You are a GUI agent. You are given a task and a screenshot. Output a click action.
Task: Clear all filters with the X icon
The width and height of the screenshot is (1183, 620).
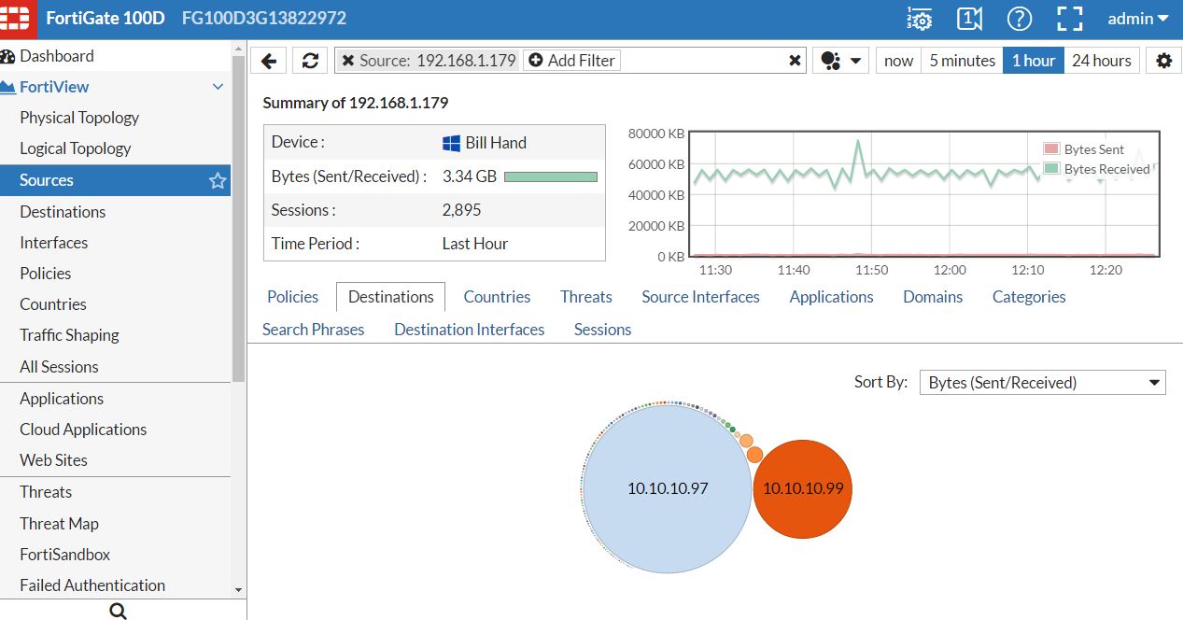pos(795,61)
